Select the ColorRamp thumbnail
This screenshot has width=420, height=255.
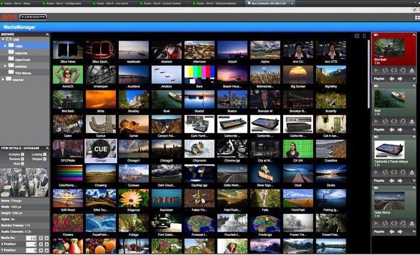point(68,176)
